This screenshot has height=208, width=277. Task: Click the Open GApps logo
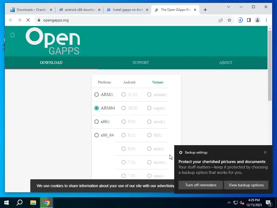53,41
